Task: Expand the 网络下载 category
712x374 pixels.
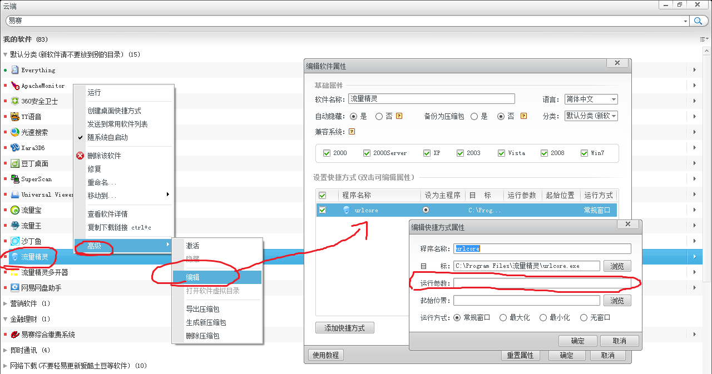Action: (x=6, y=366)
